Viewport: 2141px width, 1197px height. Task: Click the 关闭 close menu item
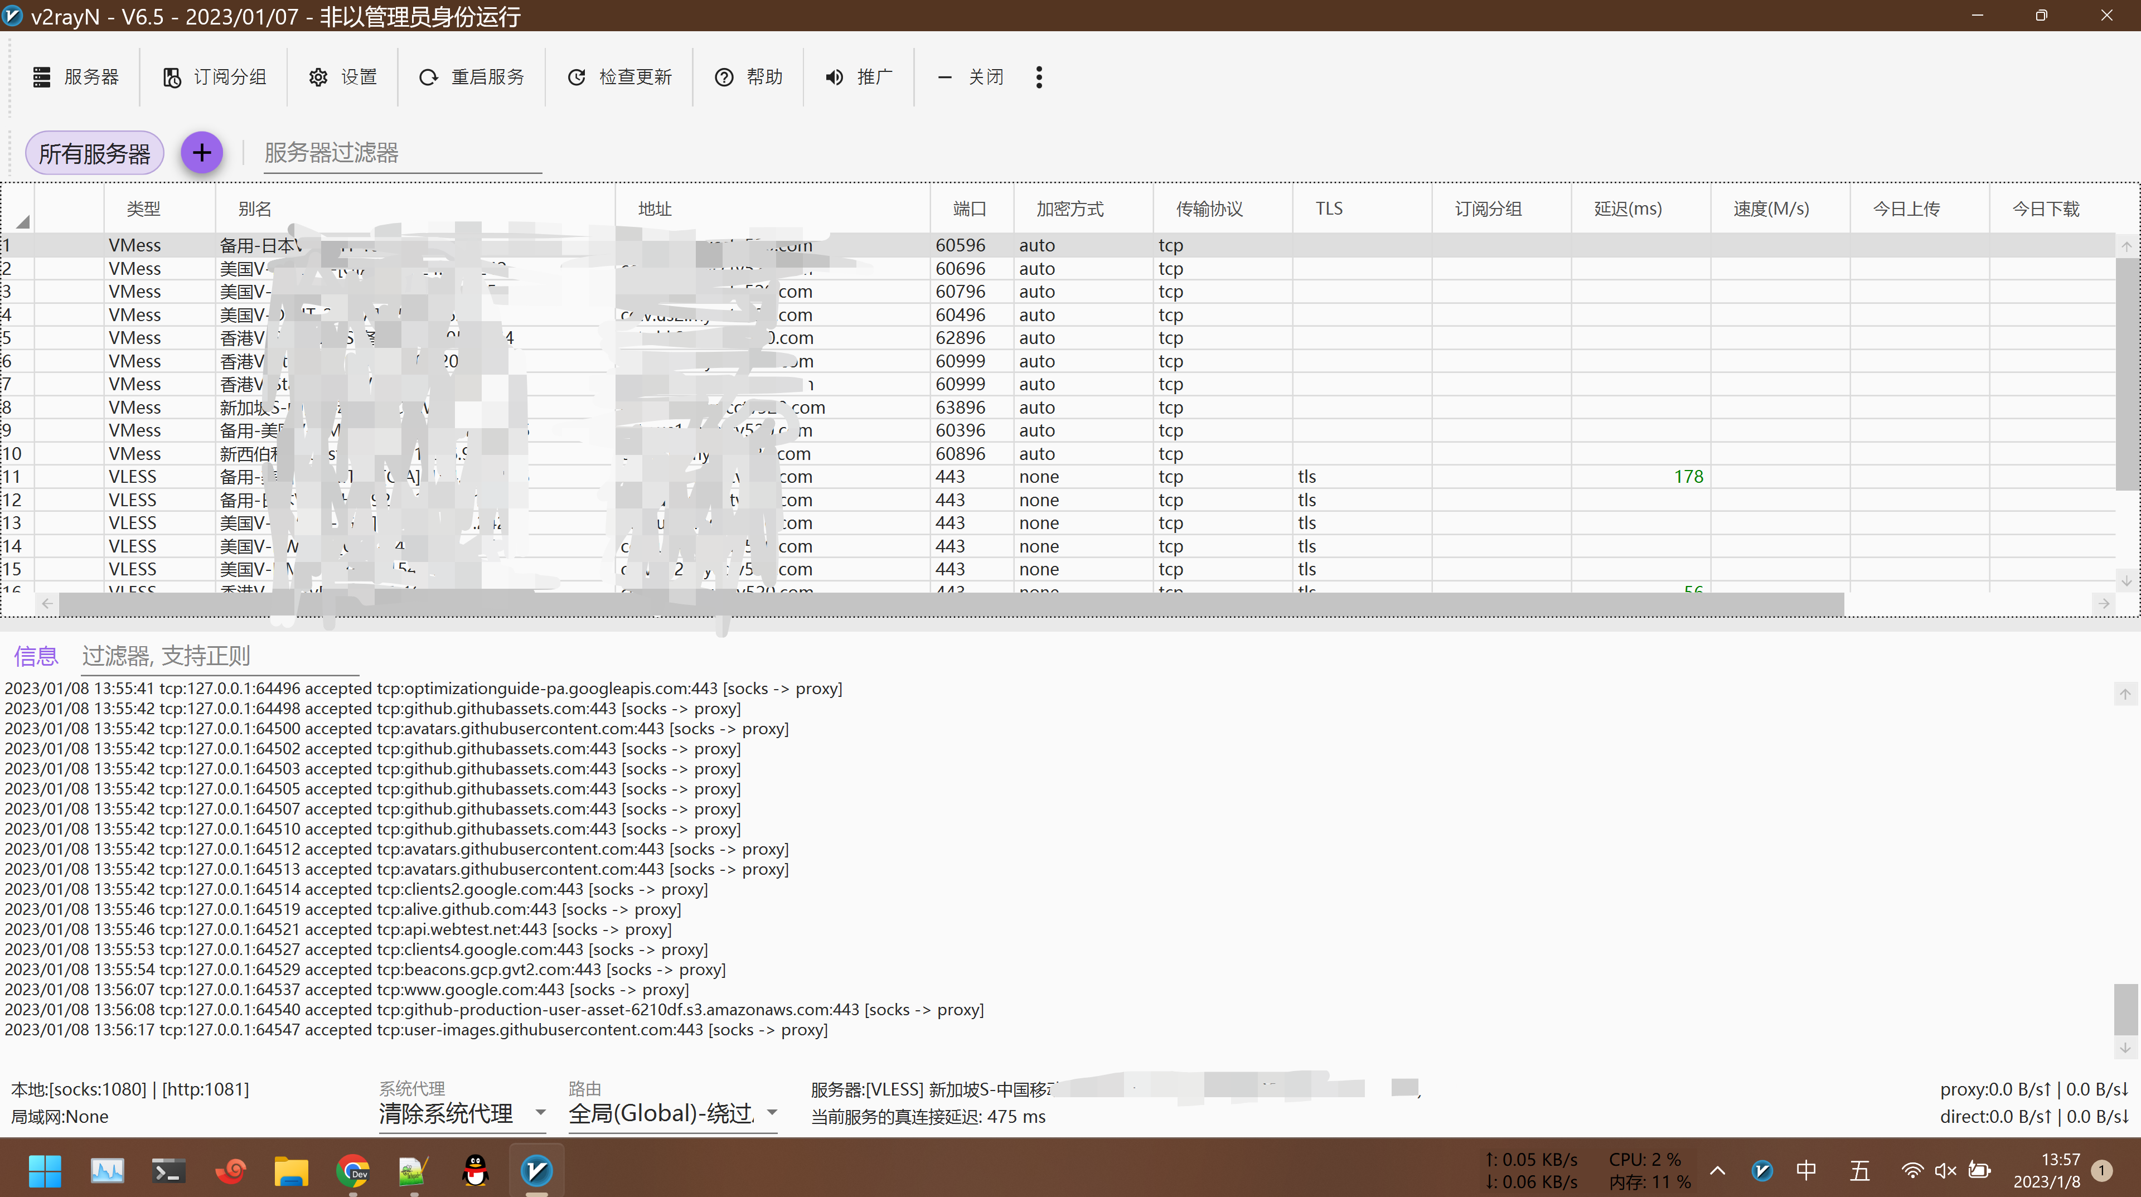[970, 76]
